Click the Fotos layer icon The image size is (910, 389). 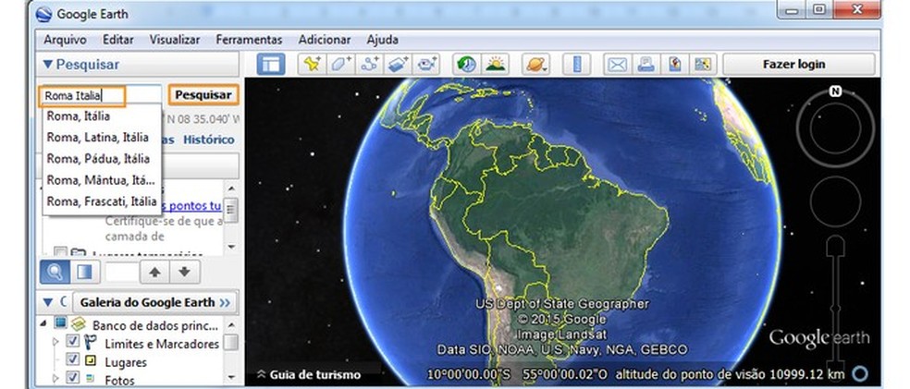91,379
